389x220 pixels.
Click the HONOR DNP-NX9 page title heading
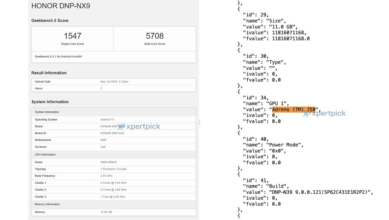click(x=61, y=6)
